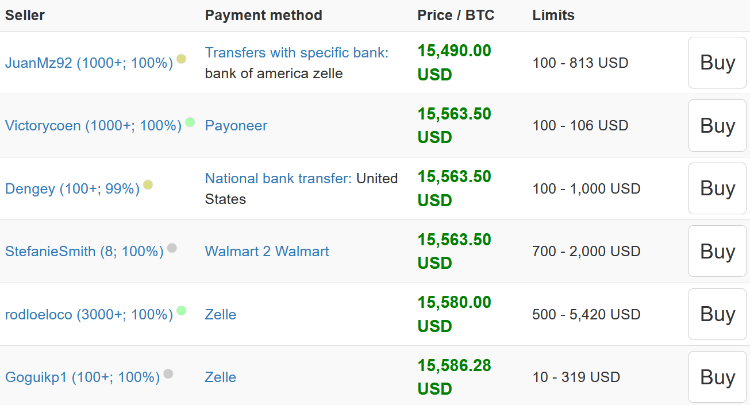
Task: Click Goguikp1's gray status dot
Action: 168,374
